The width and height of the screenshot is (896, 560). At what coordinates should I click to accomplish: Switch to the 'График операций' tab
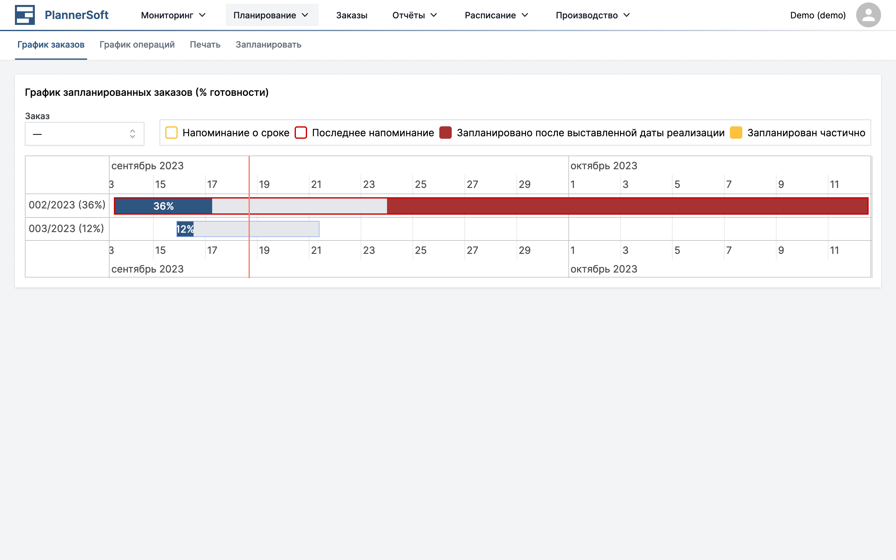137,44
